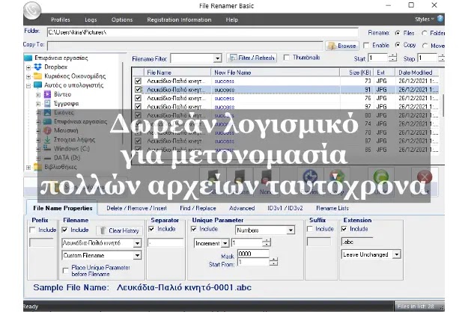Toggle the Thumbnails checkbox
This screenshot has height=312, width=468.
tap(286, 58)
